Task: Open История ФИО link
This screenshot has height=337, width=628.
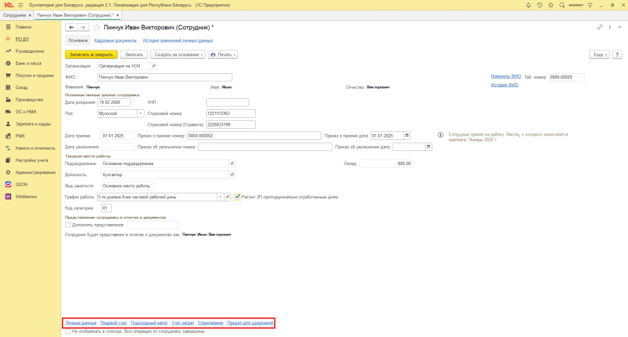Action: (505, 85)
